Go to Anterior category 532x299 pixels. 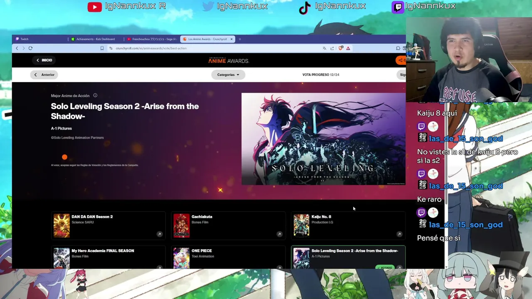[x=44, y=75]
